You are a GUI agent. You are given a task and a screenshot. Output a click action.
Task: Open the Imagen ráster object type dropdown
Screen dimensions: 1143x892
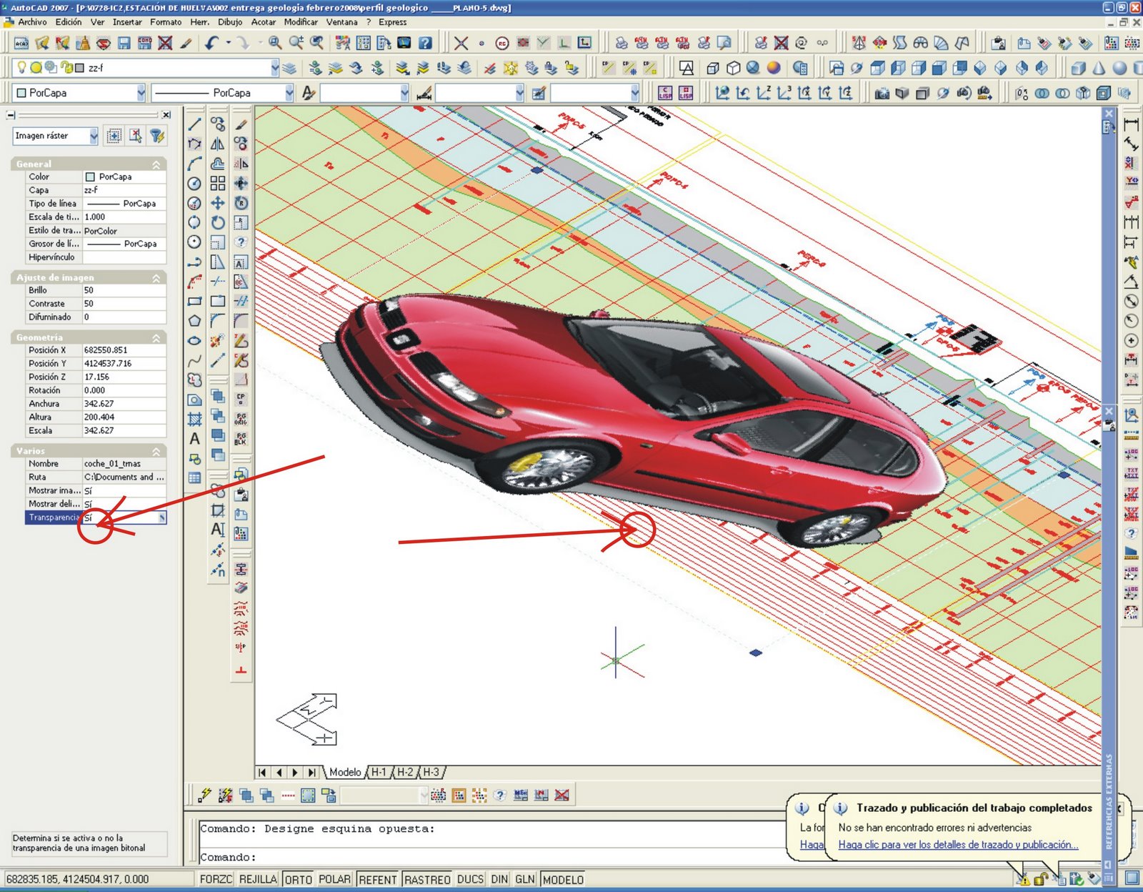(x=94, y=136)
